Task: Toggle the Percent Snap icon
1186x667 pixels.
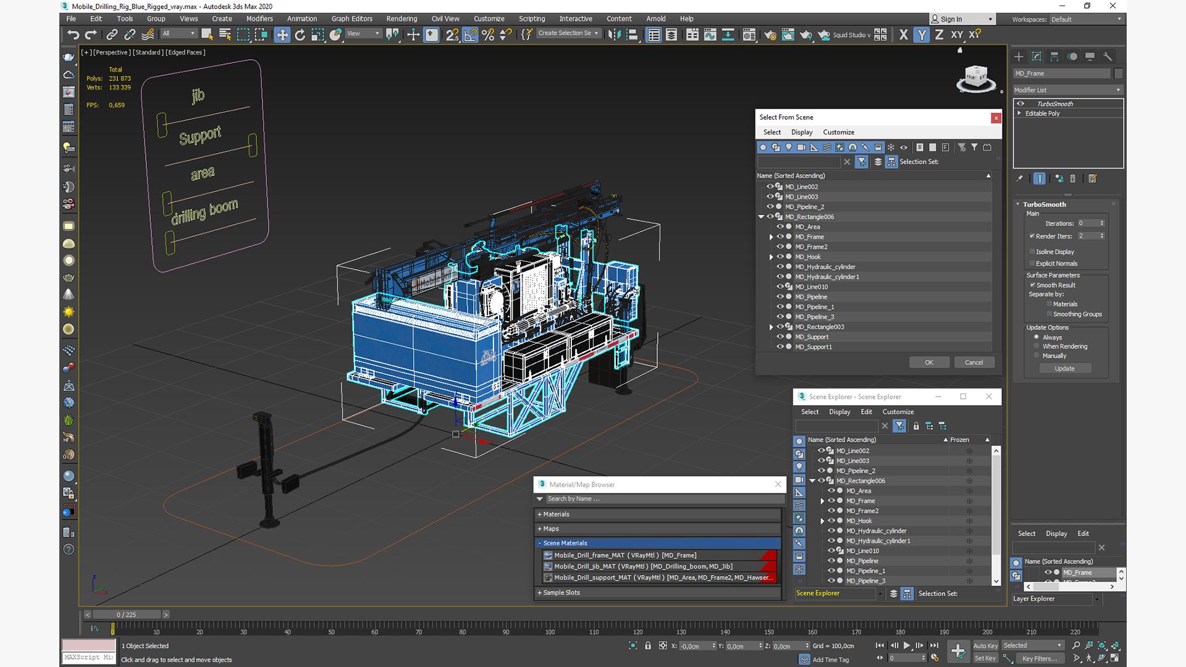Action: (488, 35)
